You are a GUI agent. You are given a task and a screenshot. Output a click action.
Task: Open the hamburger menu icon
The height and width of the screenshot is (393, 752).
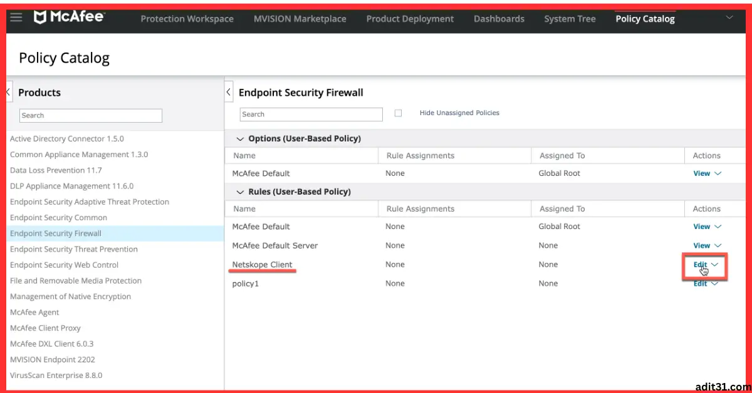(16, 18)
